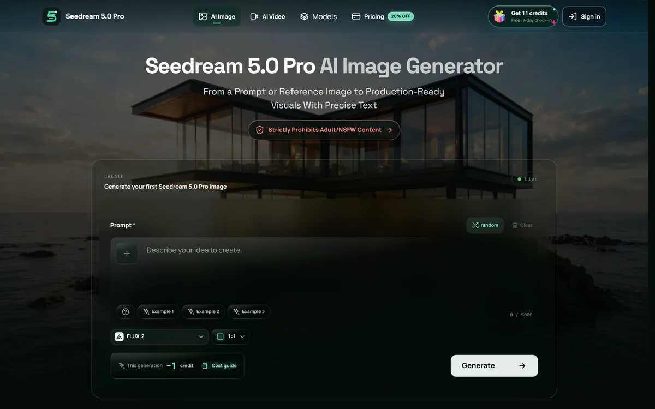
Task: Click the 0 / 5000 character counter
Action: click(521, 315)
